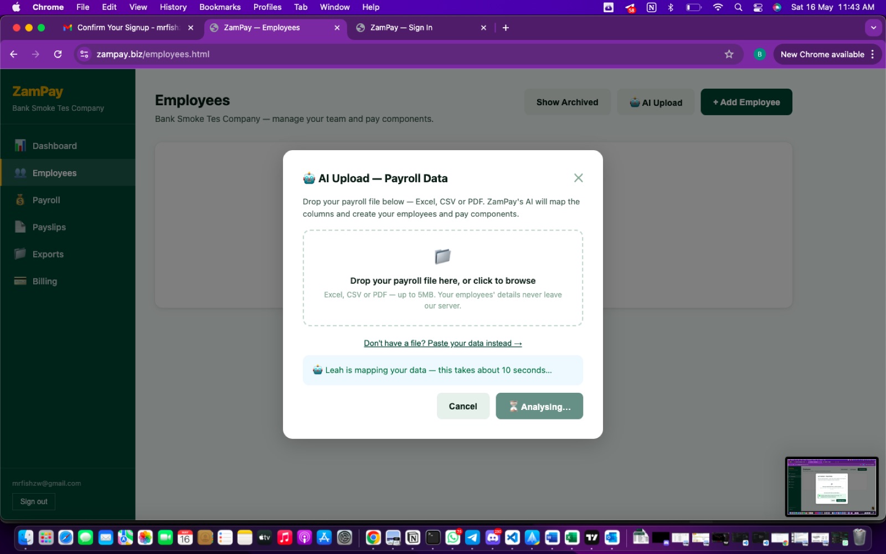Open the Chrome three-dot menu
The height and width of the screenshot is (554, 886).
[873, 54]
